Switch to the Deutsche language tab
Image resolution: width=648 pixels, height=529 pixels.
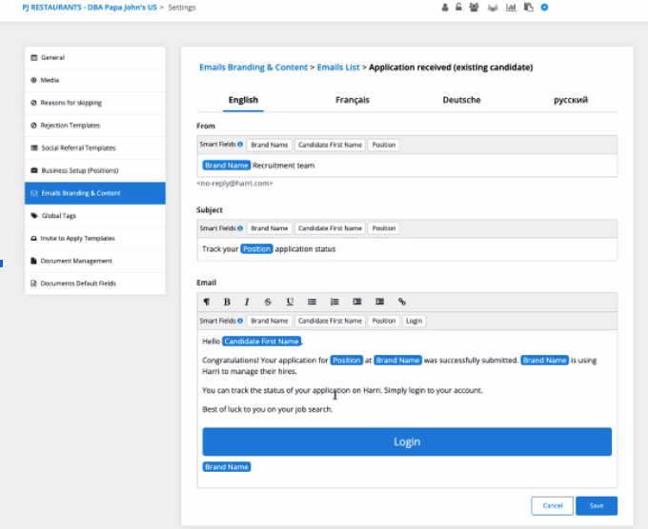tap(461, 100)
